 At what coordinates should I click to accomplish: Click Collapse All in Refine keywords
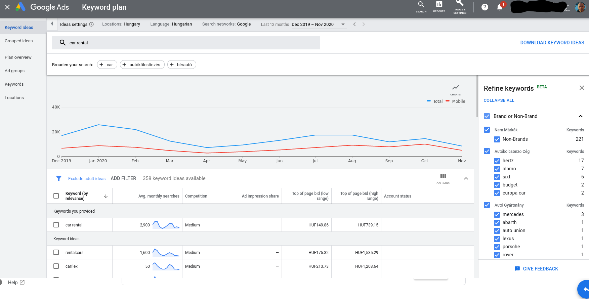(x=499, y=100)
